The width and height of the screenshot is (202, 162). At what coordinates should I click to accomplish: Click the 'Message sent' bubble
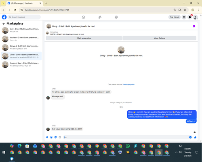57,96
